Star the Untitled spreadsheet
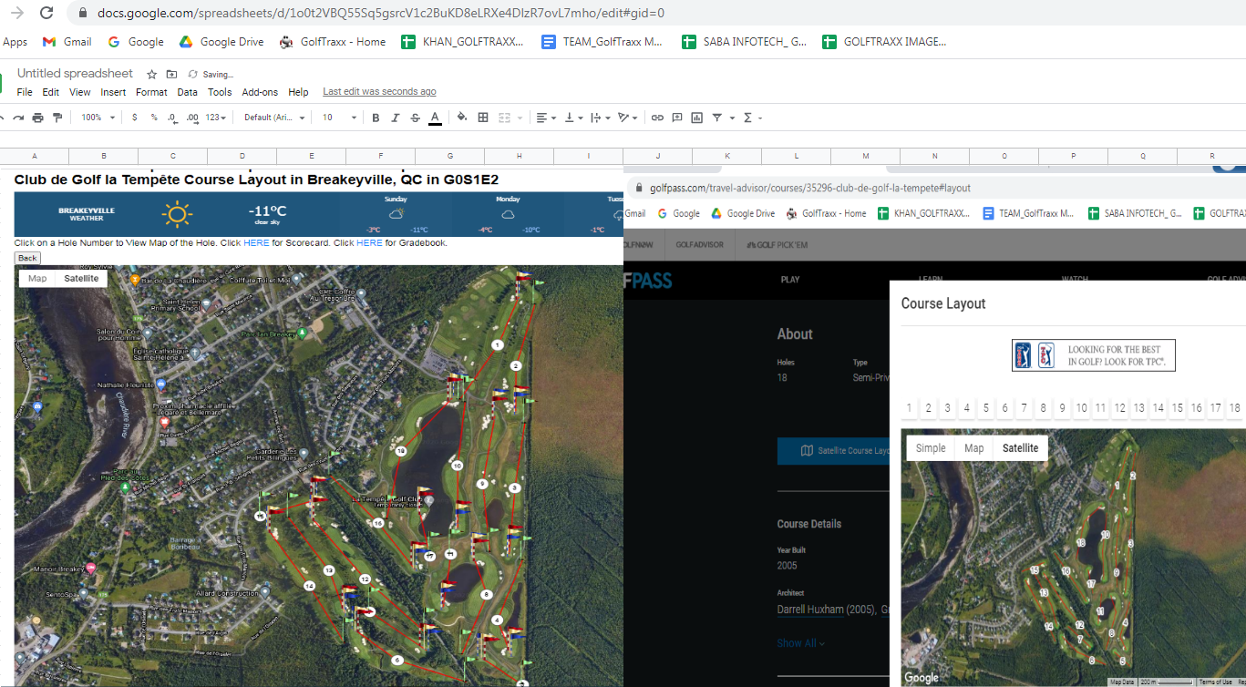This screenshot has height=687, width=1246. pos(151,74)
